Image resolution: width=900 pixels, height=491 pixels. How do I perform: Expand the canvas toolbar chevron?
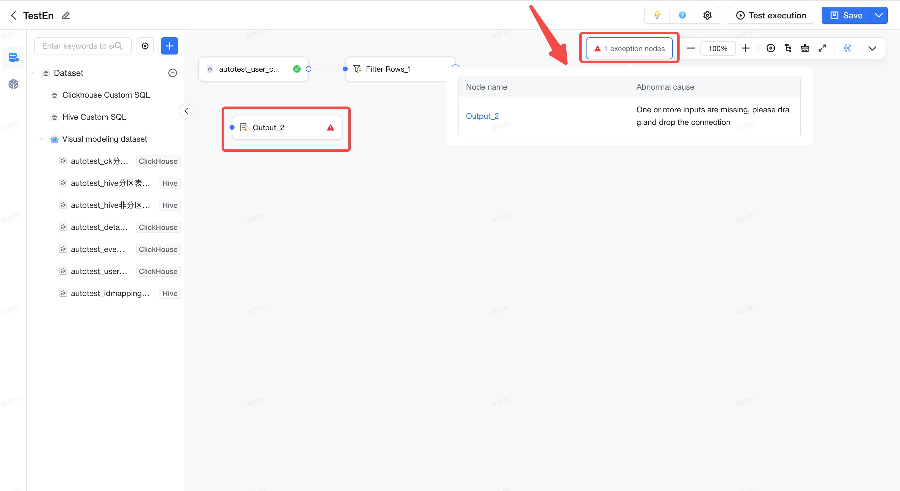coord(872,48)
